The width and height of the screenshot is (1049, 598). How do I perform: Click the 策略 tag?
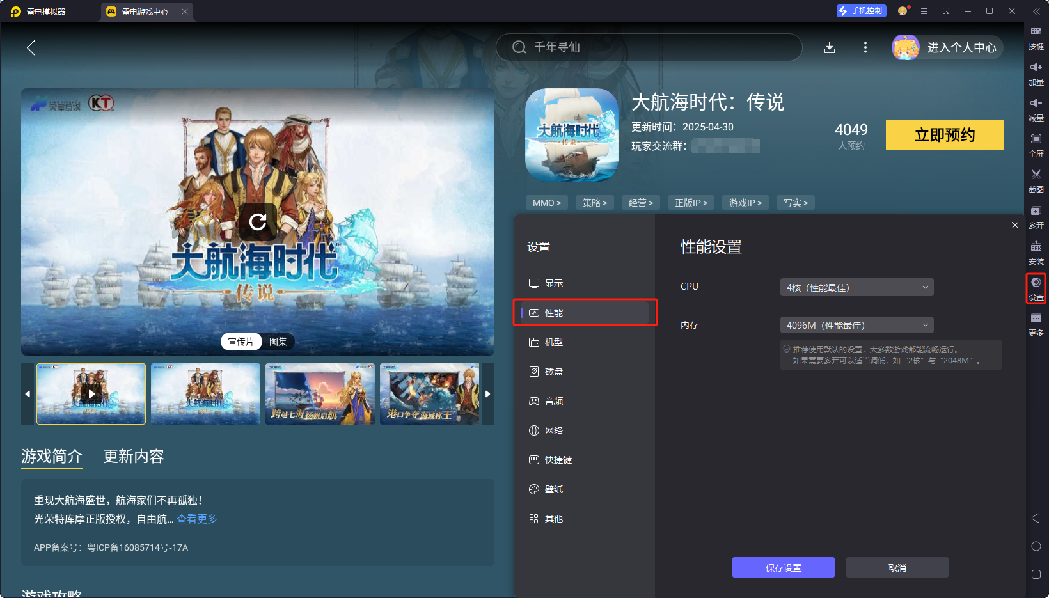(595, 203)
